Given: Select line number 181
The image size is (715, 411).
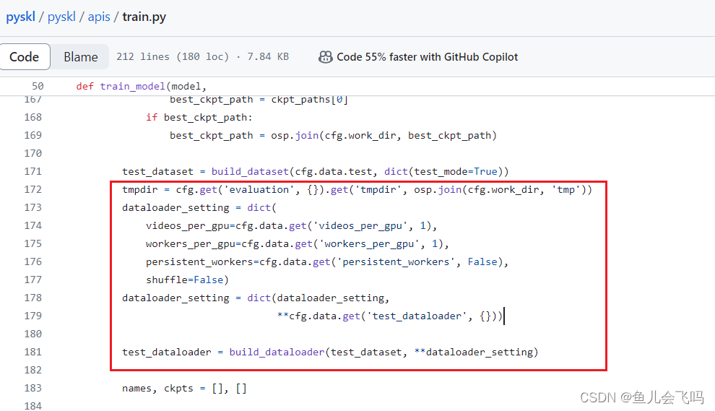Looking at the screenshot, I should click(x=32, y=352).
